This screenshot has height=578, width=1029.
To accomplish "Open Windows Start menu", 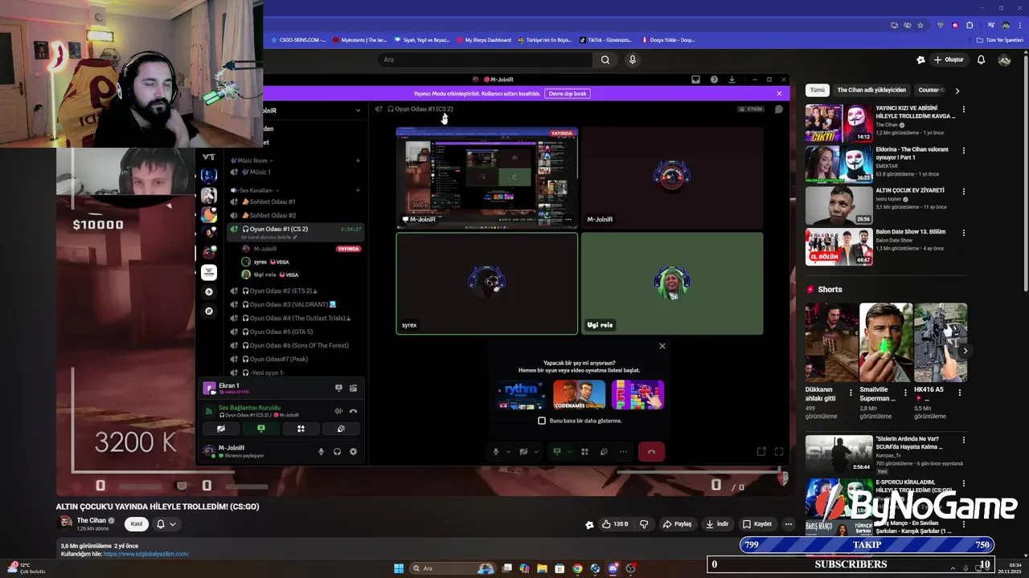I will [398, 568].
